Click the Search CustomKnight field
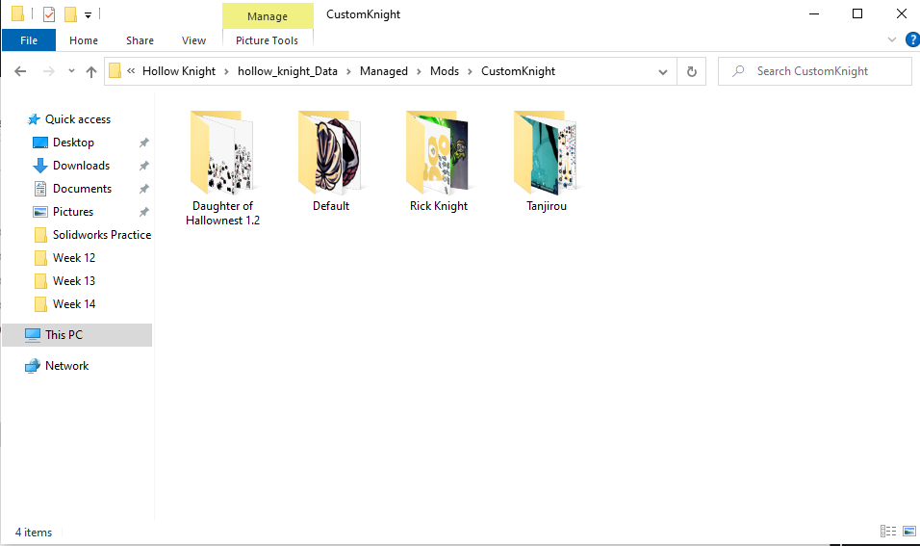Viewport: 920px width, 546px height. (814, 71)
